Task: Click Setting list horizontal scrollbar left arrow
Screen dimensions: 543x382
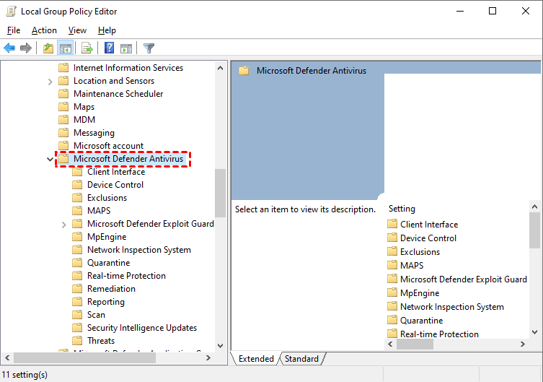Action: (391, 344)
